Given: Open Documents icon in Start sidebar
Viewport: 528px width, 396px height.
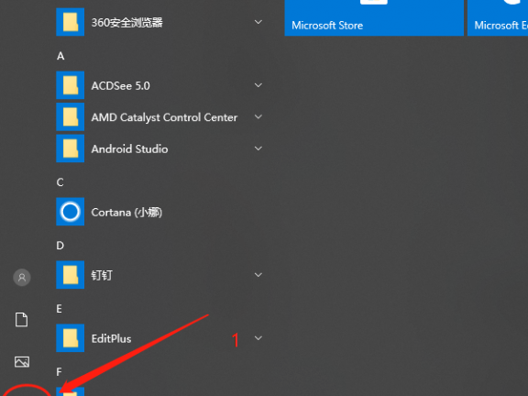Looking at the screenshot, I should tap(22, 320).
